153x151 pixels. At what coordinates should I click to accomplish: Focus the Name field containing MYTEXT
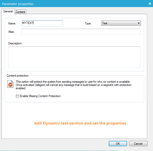(42, 23)
